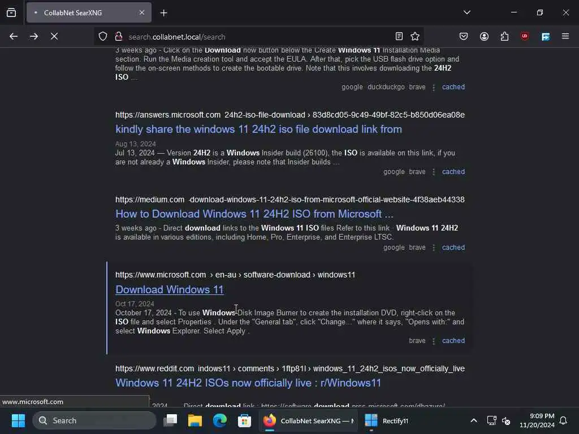
Task: Stop loading the page
Action: point(54,37)
